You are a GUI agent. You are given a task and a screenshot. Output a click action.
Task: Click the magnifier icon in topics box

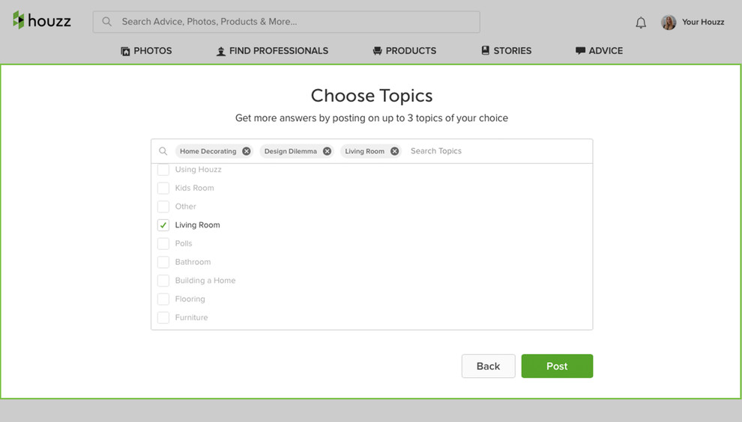163,151
